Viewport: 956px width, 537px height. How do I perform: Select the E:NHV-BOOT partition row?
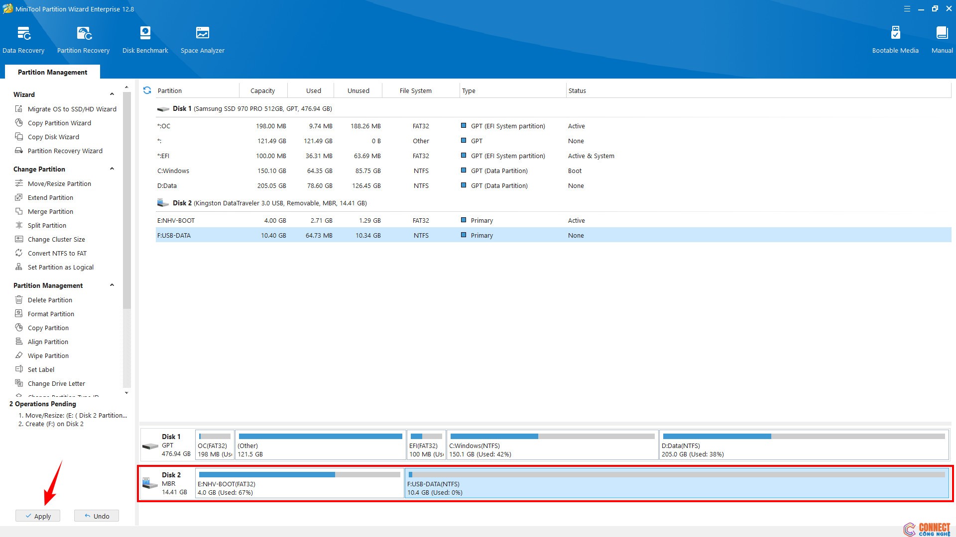click(553, 220)
